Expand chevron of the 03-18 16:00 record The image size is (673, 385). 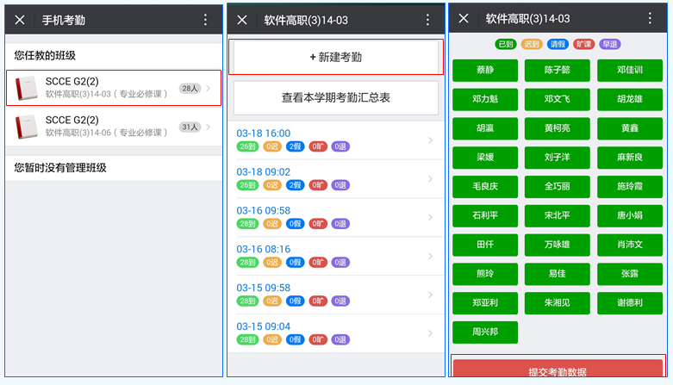[x=430, y=140]
